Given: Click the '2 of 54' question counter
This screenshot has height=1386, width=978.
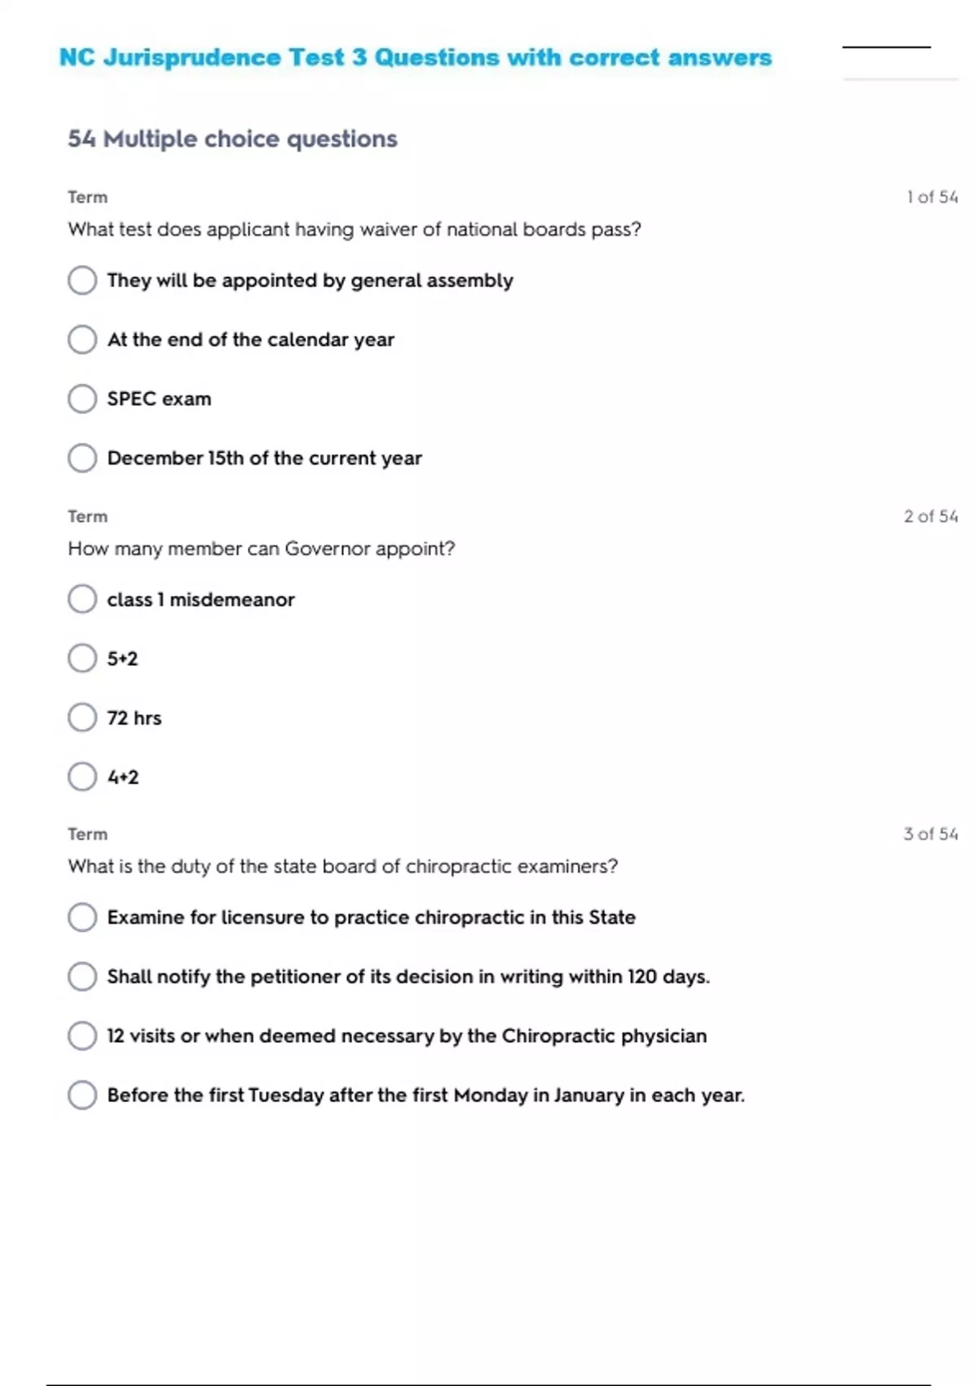Looking at the screenshot, I should coord(930,517).
